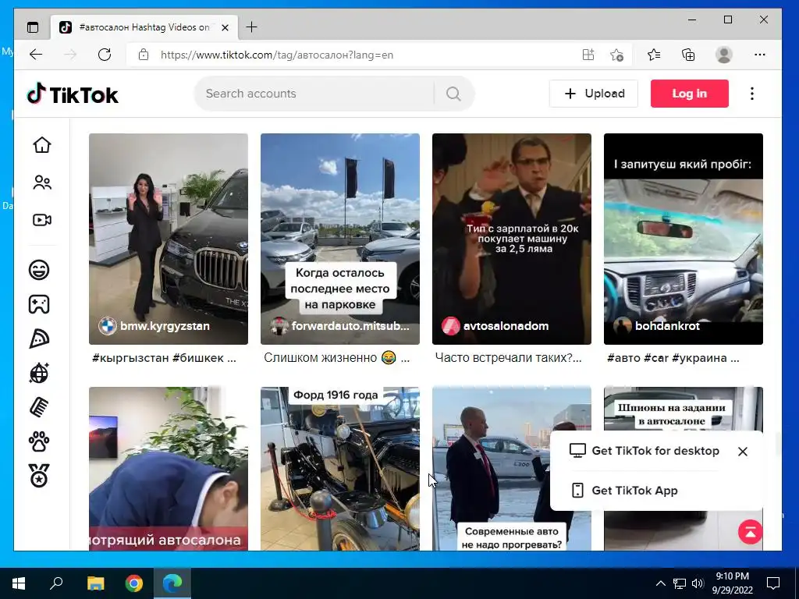Open Edge Settings and more menu
The width and height of the screenshot is (799, 599).
point(760,55)
